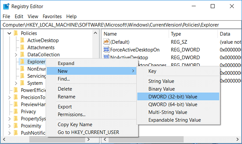The width and height of the screenshot is (242, 144).
Task: Click the Explorer folder icon in tree
Action: (x=22, y=61)
